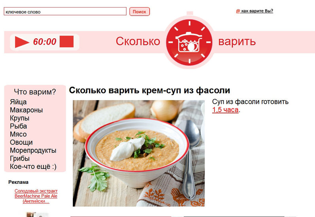Choose Мясо from the sidebar
Screen dimensions: 315x217
pyautogui.click(x=18, y=134)
